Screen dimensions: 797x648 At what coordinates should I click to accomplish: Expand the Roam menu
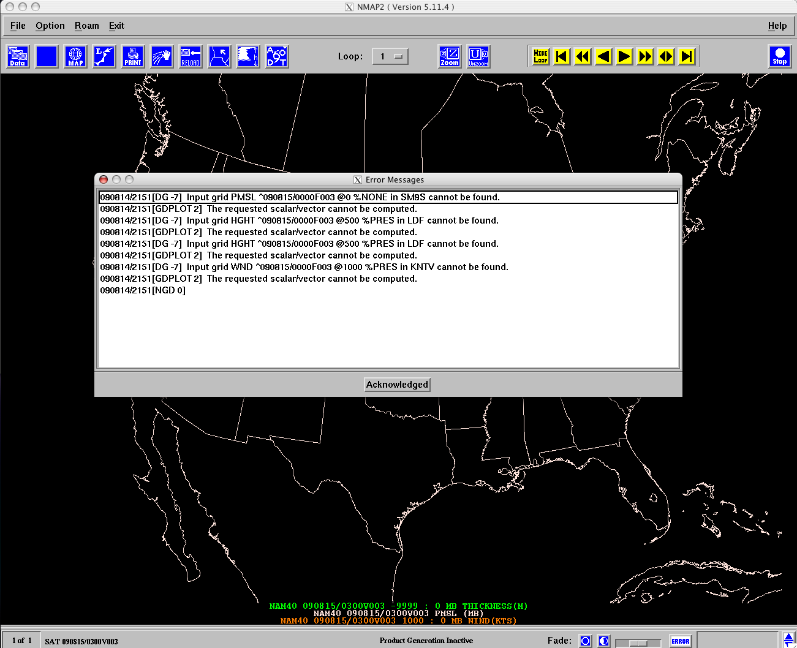pyautogui.click(x=86, y=26)
